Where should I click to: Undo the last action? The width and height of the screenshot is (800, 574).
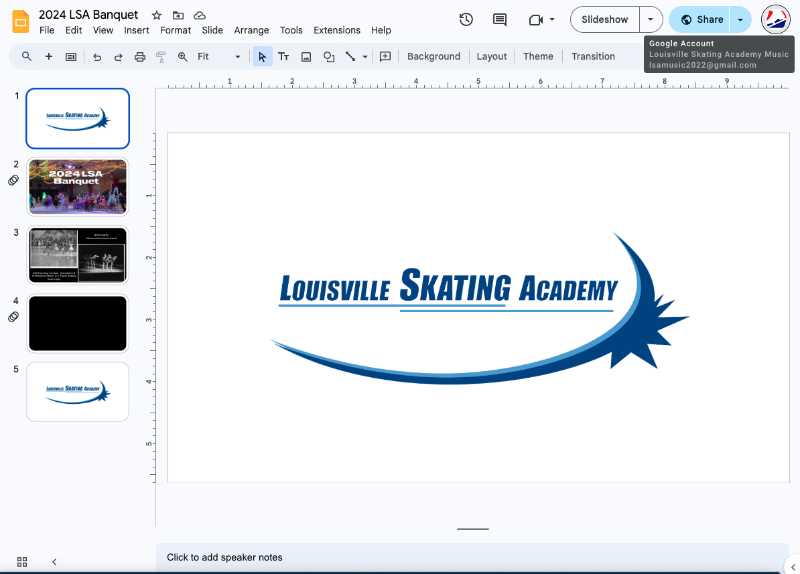(x=97, y=57)
